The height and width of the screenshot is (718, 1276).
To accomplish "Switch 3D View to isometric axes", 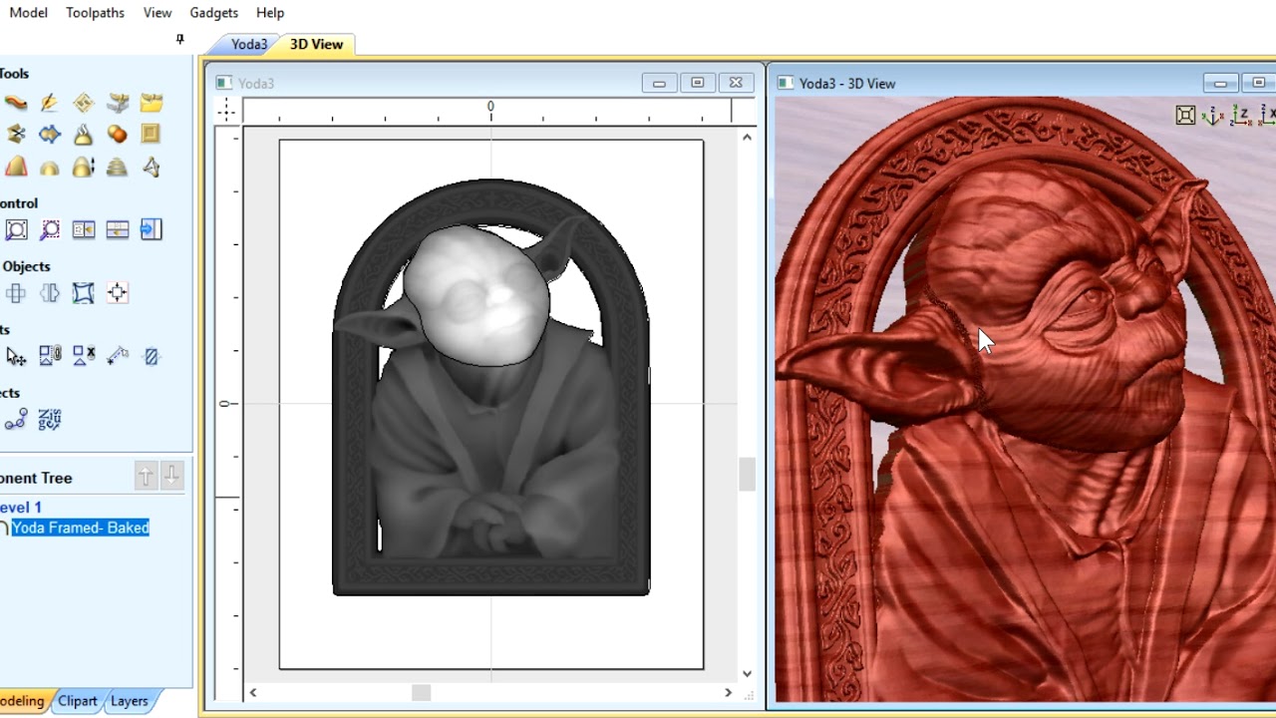I will tap(1212, 116).
